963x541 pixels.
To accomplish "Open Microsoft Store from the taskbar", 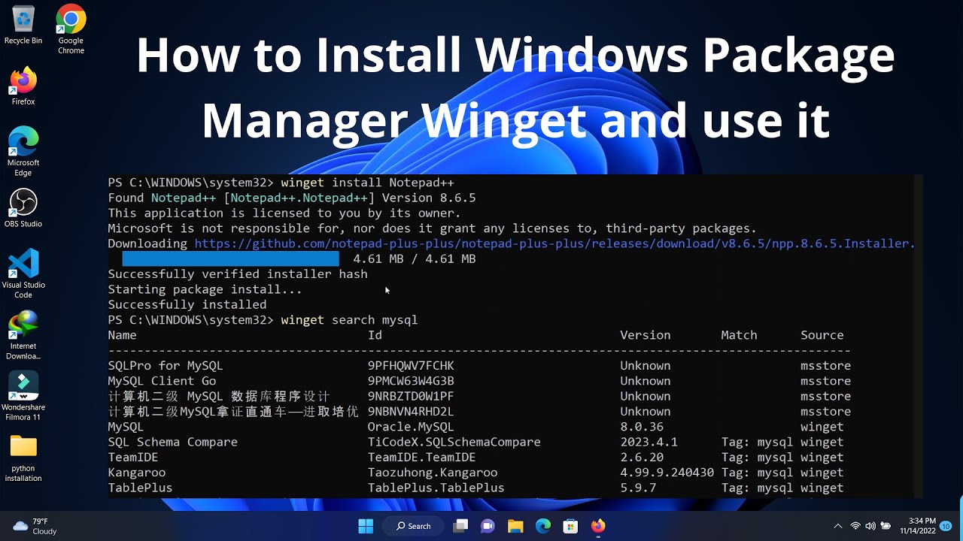I will click(570, 526).
